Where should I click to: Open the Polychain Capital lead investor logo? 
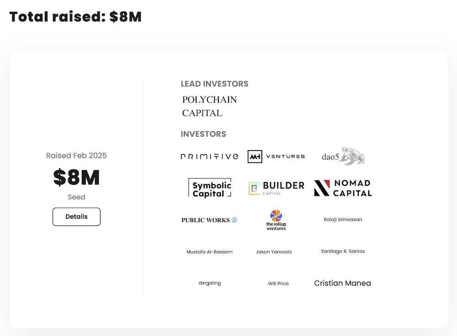click(x=209, y=106)
